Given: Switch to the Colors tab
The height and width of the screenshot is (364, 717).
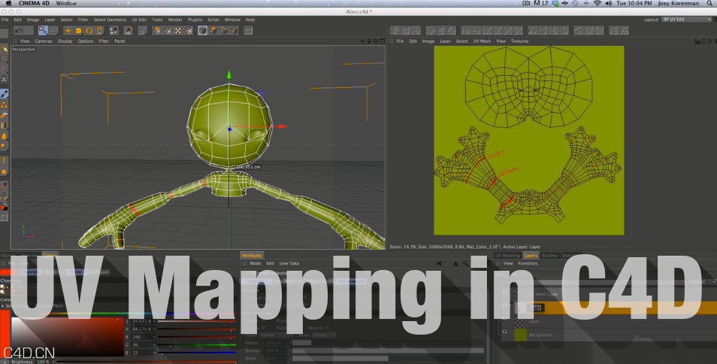Looking at the screenshot, I should pyautogui.click(x=50, y=255).
